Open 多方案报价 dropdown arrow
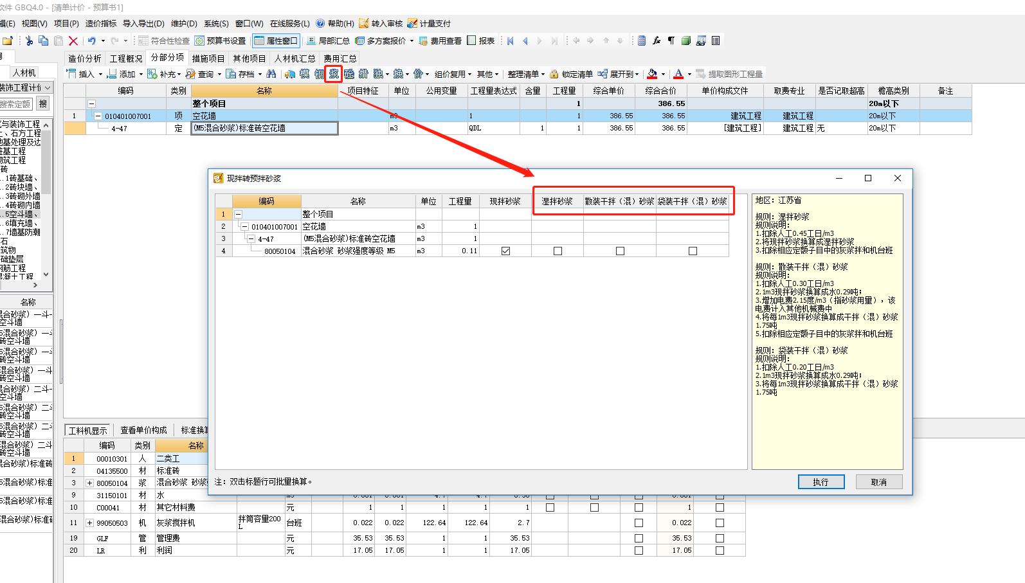1025x583 pixels. pos(412,40)
